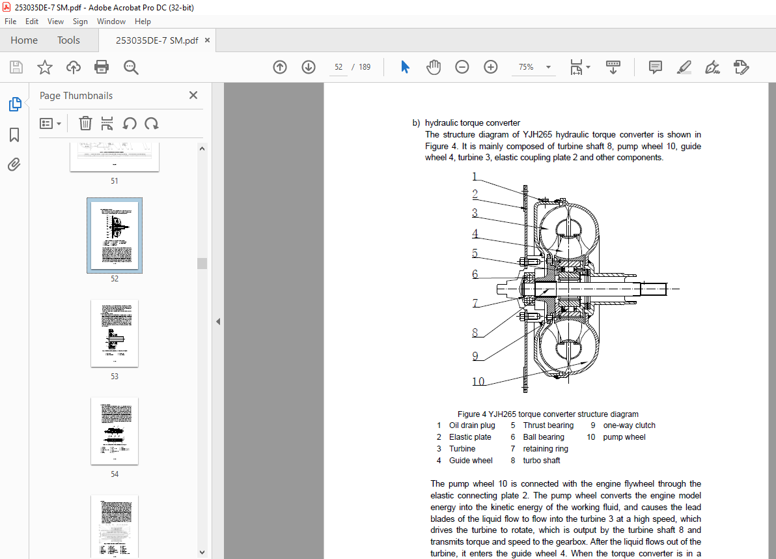Click the page number input field
The width and height of the screenshot is (776, 559).
pyautogui.click(x=339, y=67)
